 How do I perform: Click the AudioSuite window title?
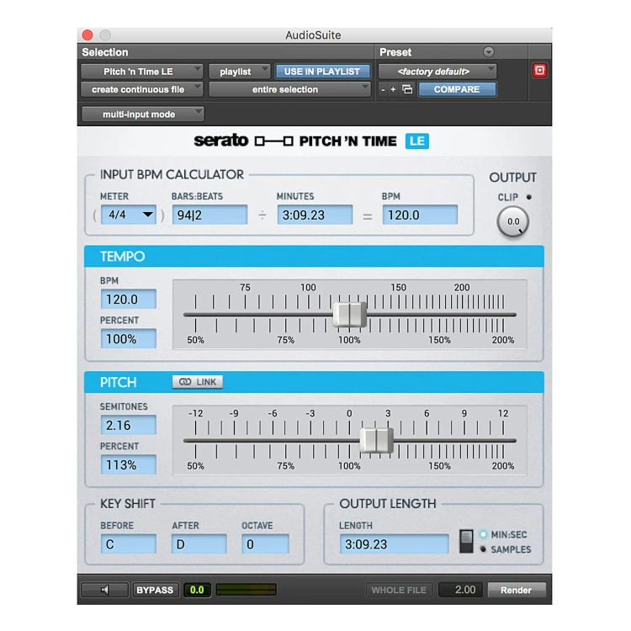[313, 35]
